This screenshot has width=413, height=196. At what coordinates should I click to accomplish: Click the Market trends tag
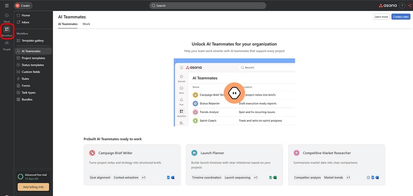334,178
